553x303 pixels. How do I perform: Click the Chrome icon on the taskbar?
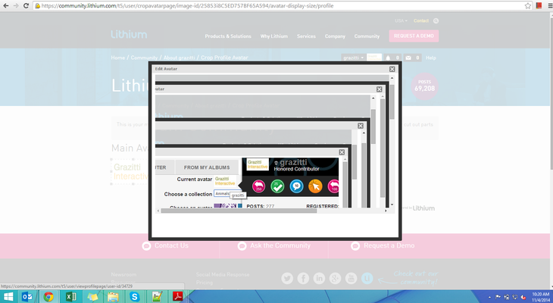point(48,297)
